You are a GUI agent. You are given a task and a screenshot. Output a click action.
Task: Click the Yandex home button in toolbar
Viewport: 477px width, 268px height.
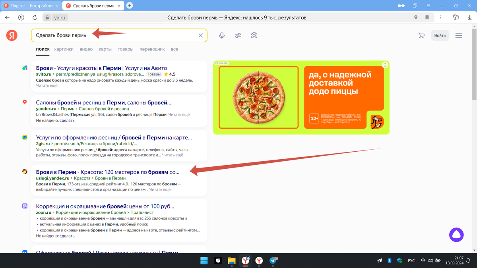[x=21, y=17]
